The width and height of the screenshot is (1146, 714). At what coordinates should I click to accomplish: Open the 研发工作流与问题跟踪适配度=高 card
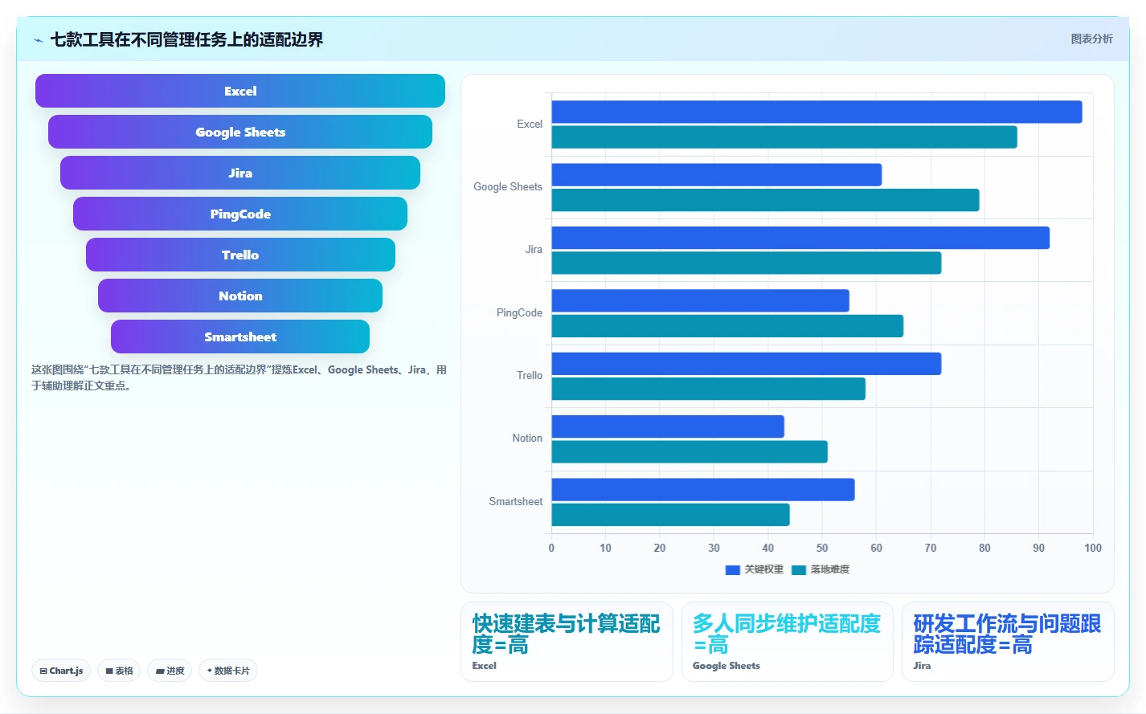click(1008, 642)
